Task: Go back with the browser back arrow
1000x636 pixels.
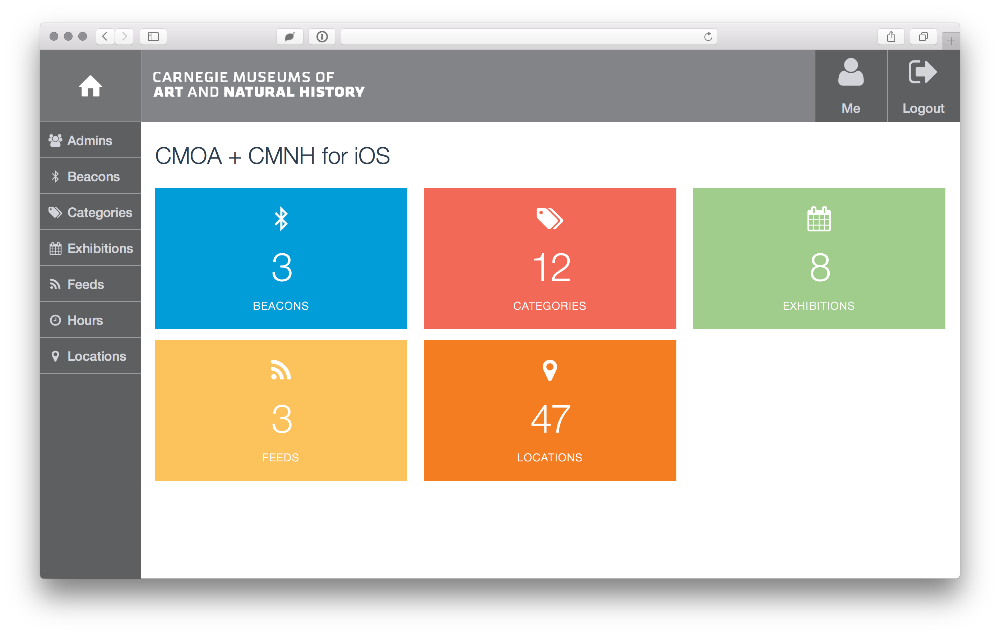Action: 105,37
